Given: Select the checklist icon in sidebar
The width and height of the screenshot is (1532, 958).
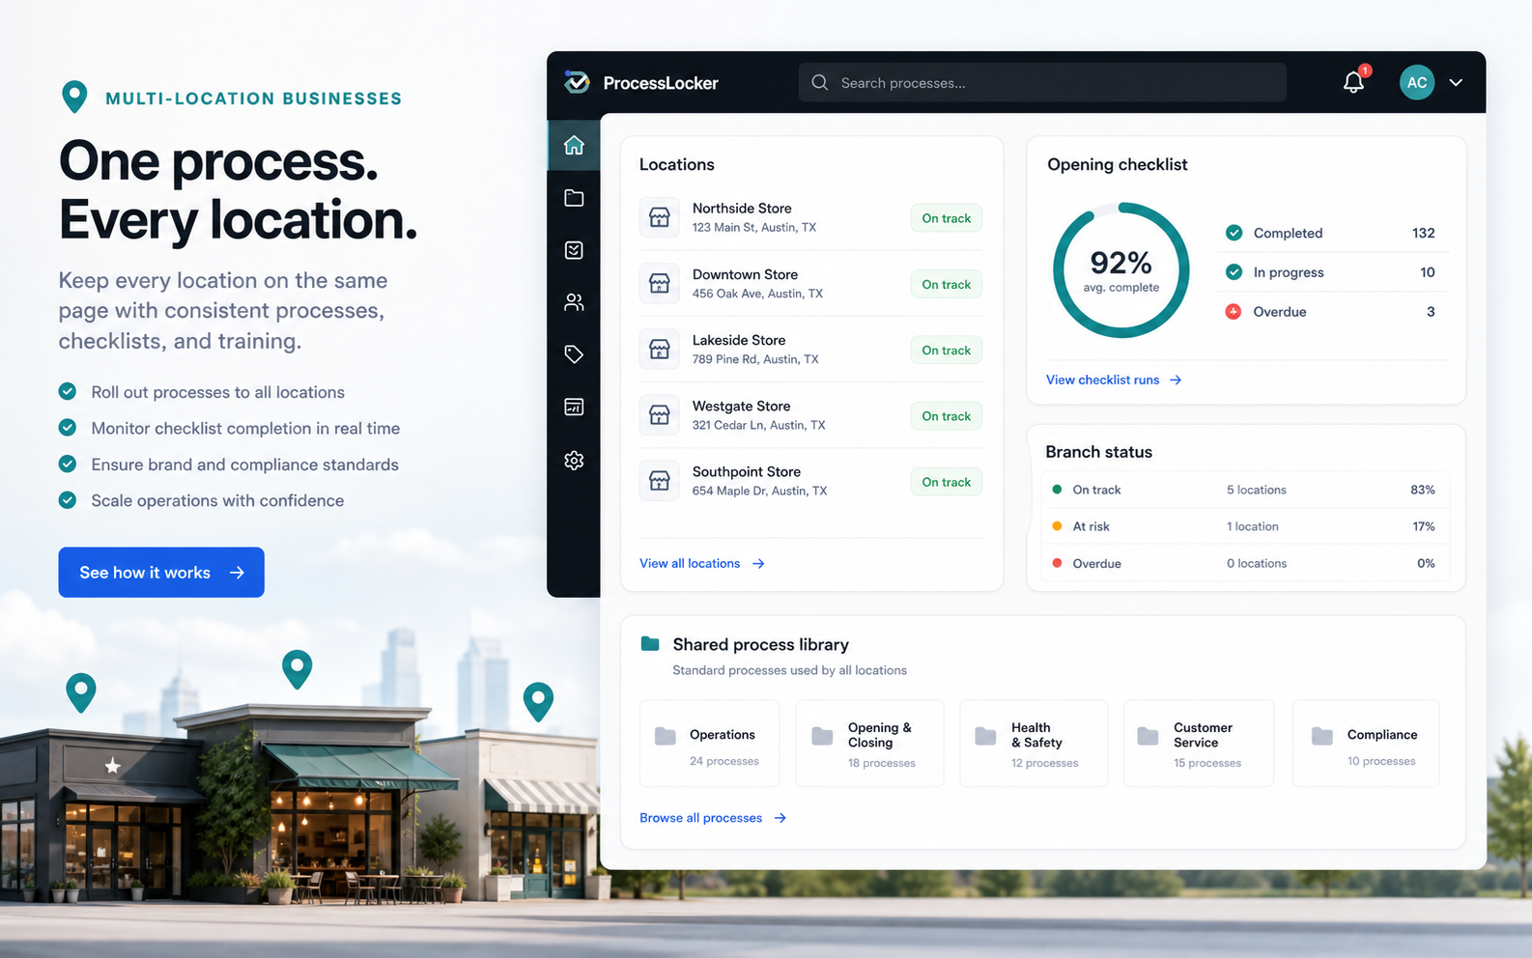Looking at the screenshot, I should pos(574,250).
